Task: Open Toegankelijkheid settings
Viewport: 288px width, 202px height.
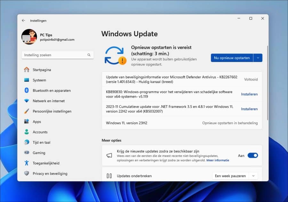Action: click(x=45, y=163)
